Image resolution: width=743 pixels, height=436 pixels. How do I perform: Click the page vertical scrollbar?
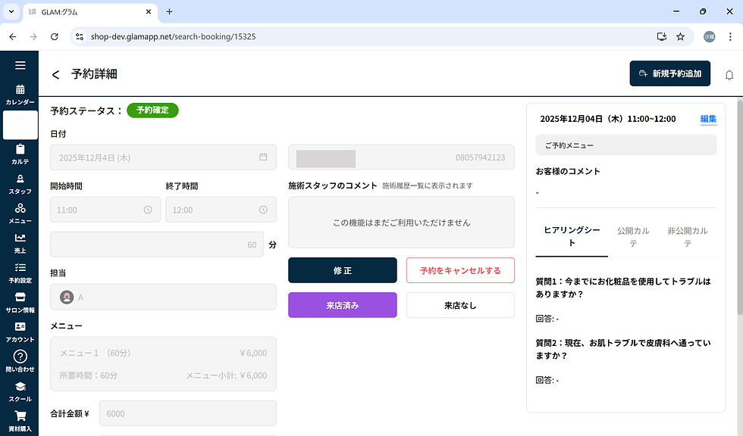pyautogui.click(x=740, y=207)
